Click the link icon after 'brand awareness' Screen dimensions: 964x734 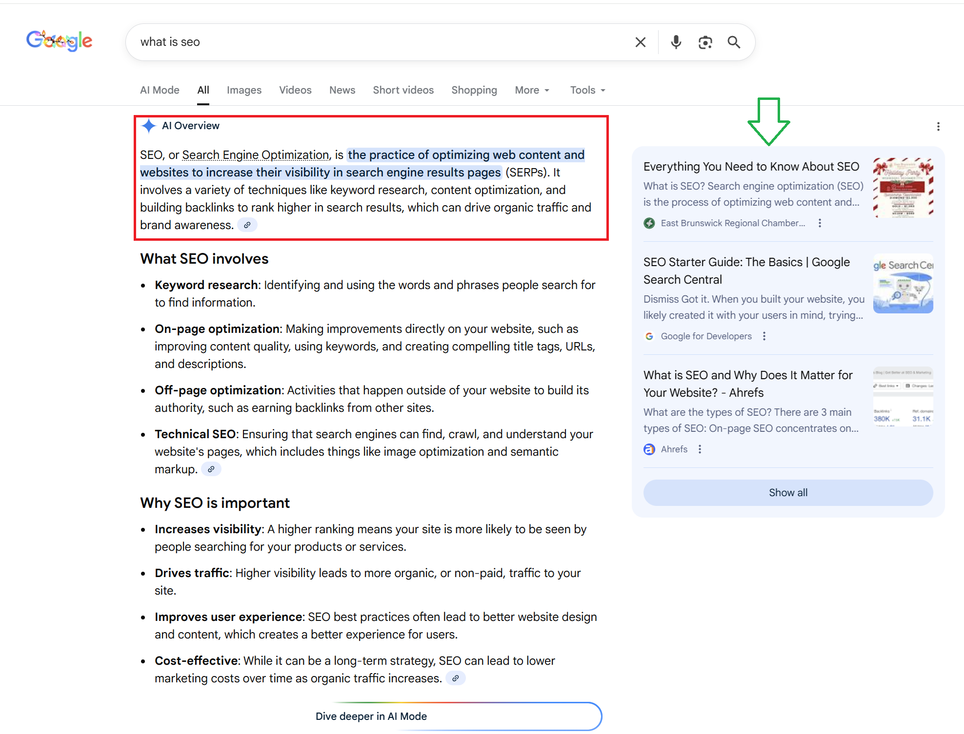click(x=247, y=225)
